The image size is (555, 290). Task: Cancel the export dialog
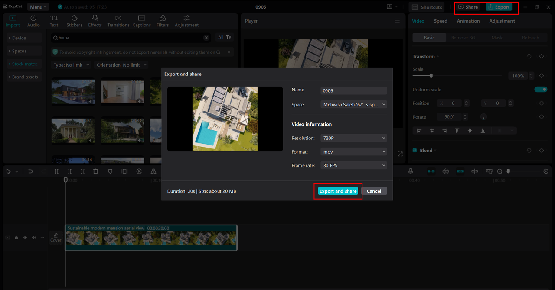point(374,191)
